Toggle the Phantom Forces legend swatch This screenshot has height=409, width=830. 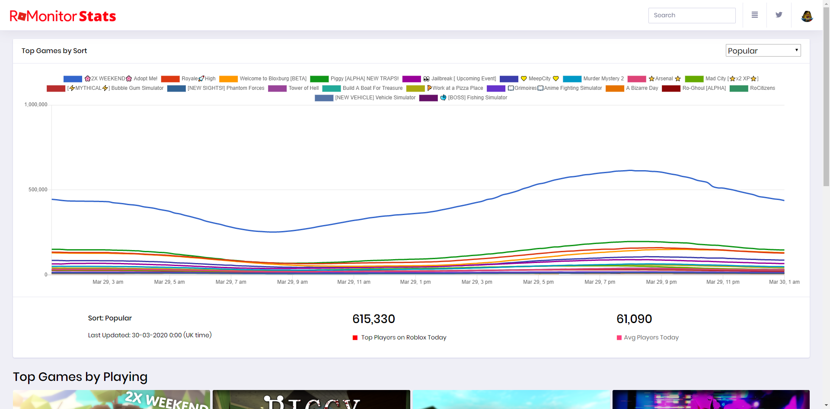pos(176,89)
